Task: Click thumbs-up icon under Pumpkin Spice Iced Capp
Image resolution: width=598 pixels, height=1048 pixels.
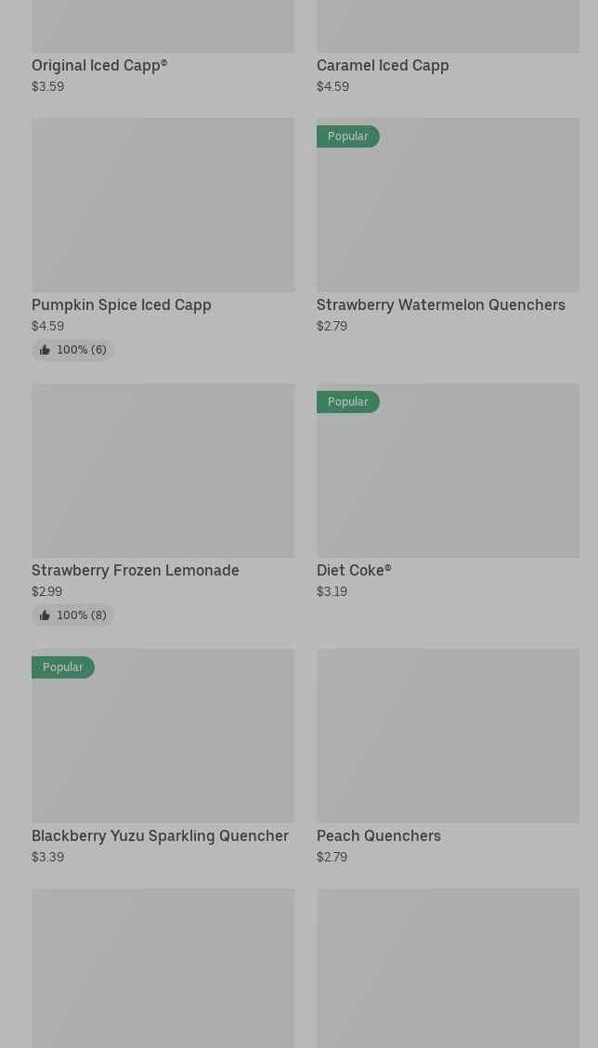Action: pyautogui.click(x=45, y=350)
